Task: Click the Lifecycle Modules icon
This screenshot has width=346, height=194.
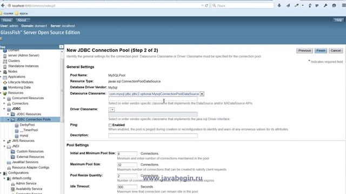Action: (5, 82)
